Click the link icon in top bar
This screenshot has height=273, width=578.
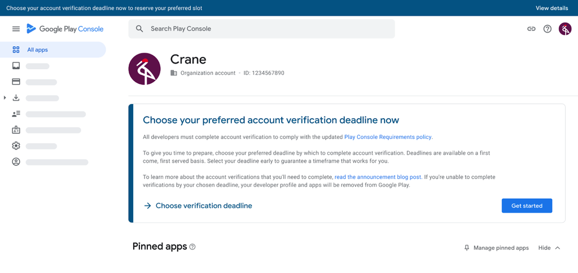click(531, 29)
